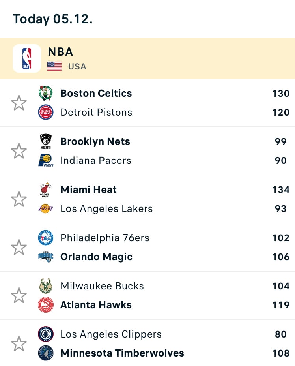Click the Boston Celtics team logo
This screenshot has width=295, height=366.
pos(46,93)
